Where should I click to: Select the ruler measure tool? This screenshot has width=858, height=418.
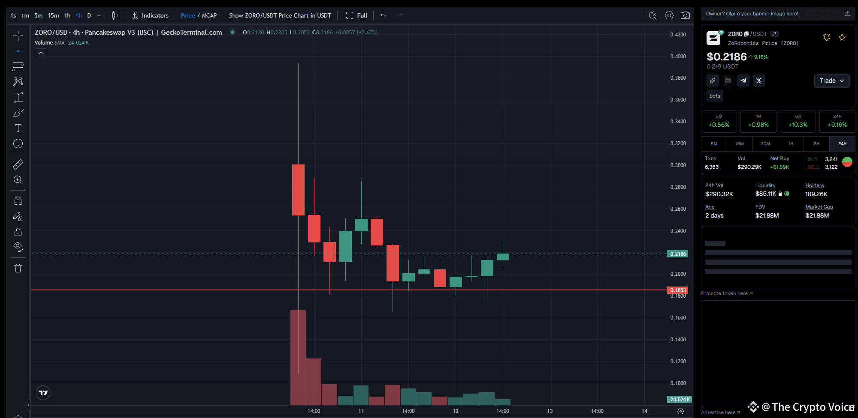click(18, 164)
